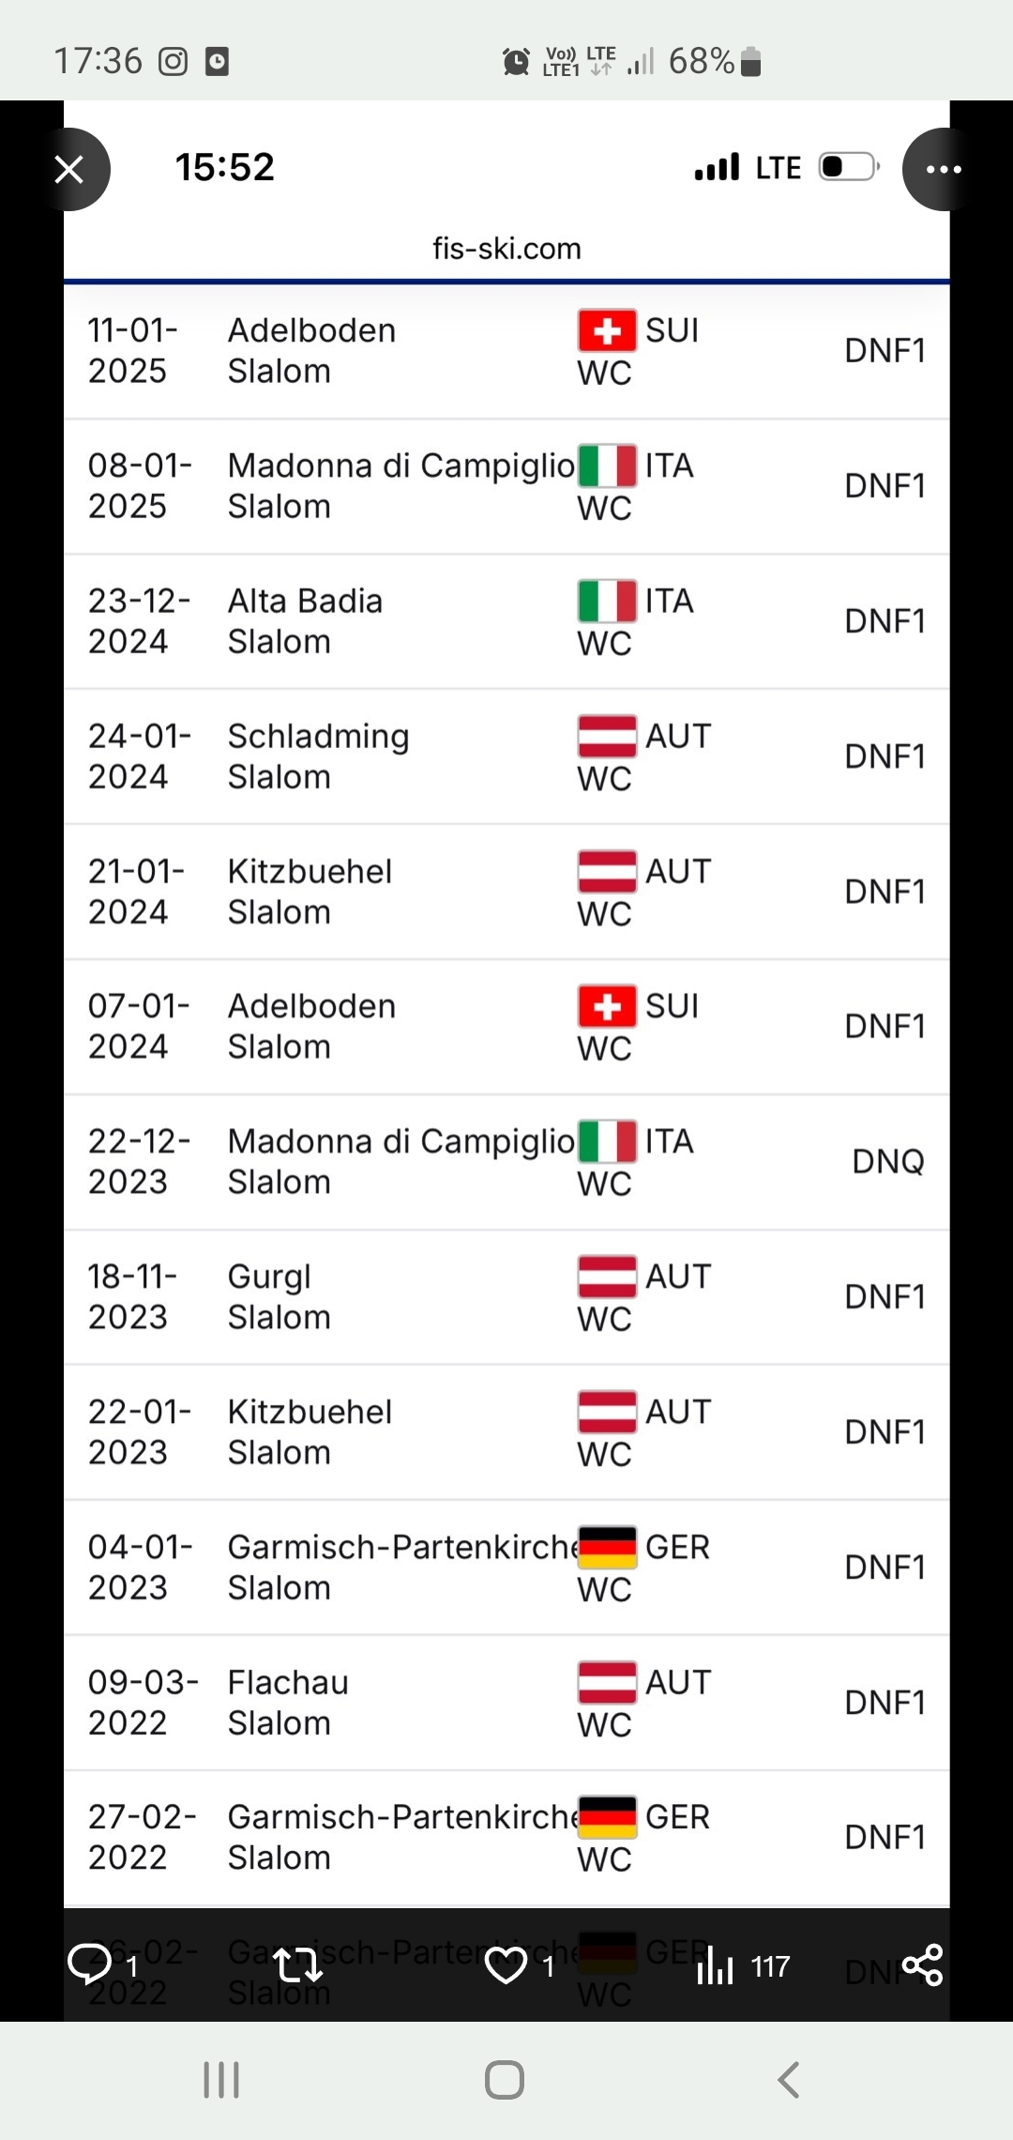The image size is (1013, 2140).
Task: Open the three-dot more options menu
Action: tap(943, 170)
